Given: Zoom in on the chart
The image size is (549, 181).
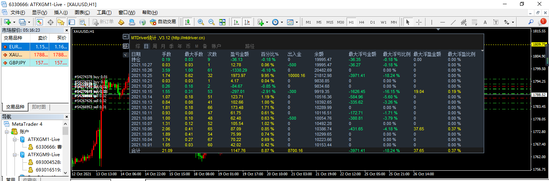Looking at the screenshot, I should [201, 22].
